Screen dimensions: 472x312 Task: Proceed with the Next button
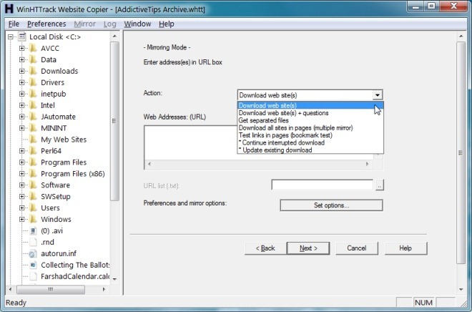308,248
